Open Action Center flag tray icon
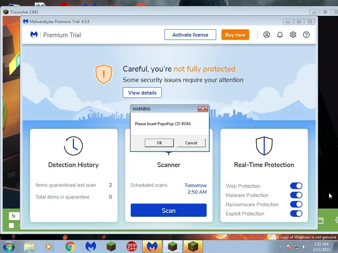This screenshot has height=253, width=338. click(288, 247)
